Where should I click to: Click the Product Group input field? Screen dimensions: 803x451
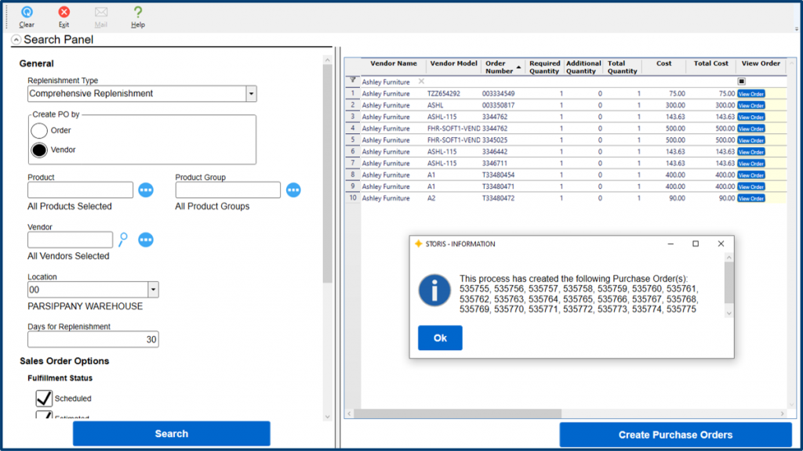228,189
